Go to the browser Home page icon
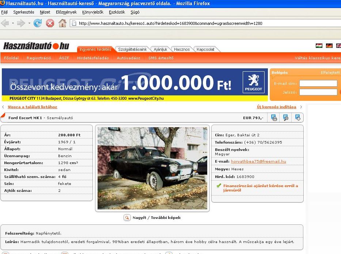This screenshot has height=254, width=341. (x=62, y=23)
